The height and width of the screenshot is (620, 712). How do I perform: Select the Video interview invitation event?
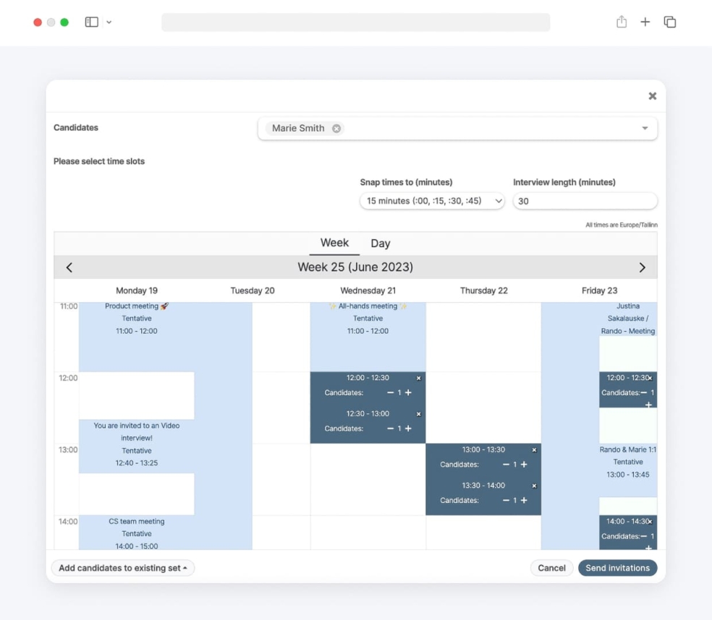coord(136,447)
